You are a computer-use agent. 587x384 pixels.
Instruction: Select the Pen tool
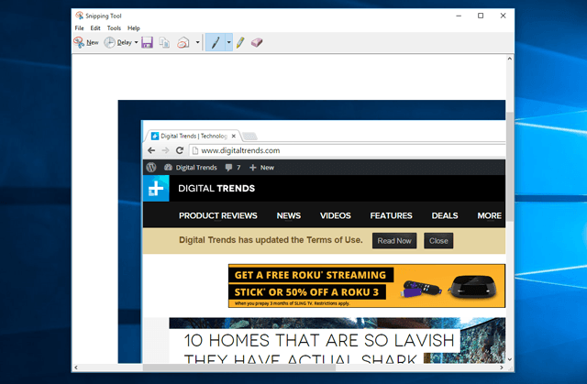pos(216,43)
